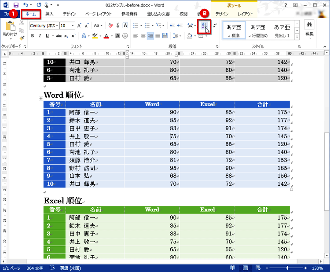The image size is (330, 272).
Task: Click the Character Border icon
Action: pyautogui.click(x=125, y=26)
